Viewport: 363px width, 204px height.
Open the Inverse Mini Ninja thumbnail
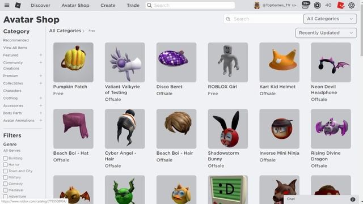(280, 129)
